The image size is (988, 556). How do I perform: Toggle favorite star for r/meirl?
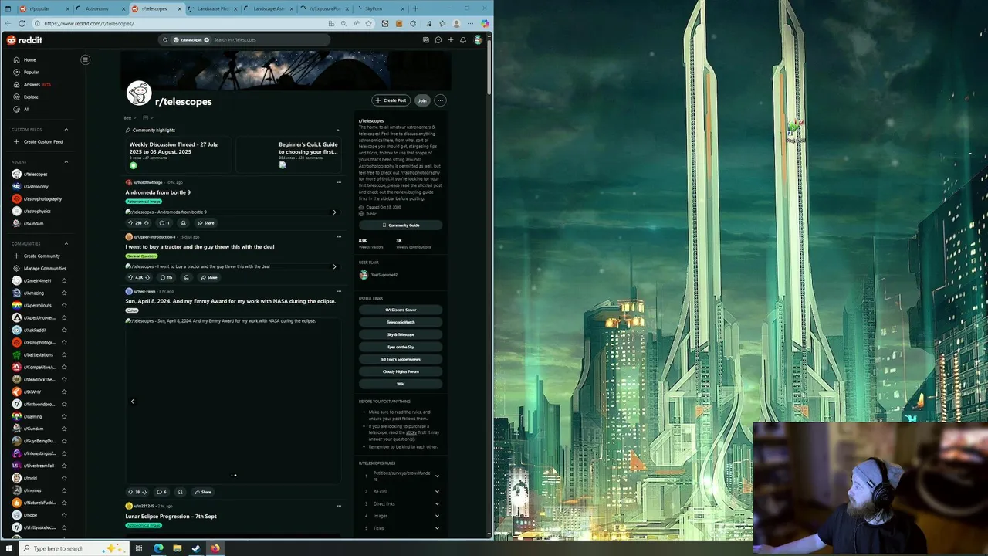[x=64, y=479]
